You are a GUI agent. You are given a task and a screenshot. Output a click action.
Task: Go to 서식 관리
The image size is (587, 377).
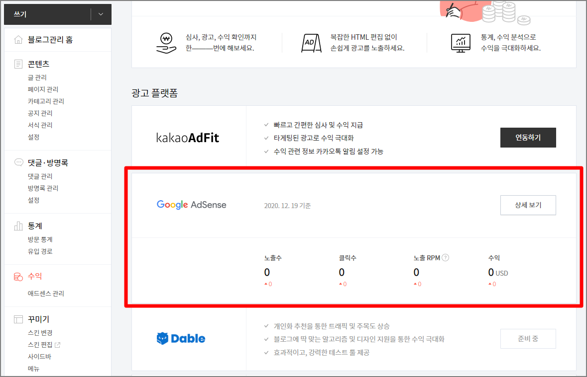tap(40, 125)
